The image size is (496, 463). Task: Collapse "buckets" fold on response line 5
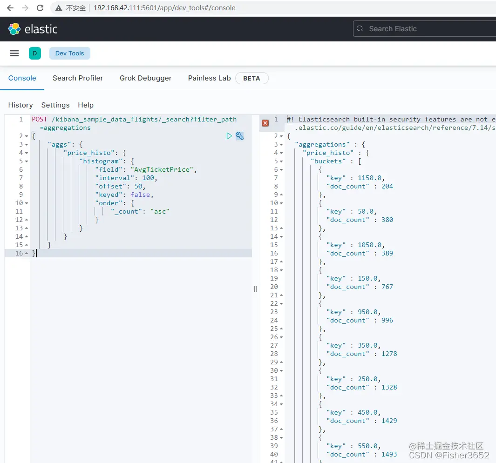pyautogui.click(x=281, y=161)
